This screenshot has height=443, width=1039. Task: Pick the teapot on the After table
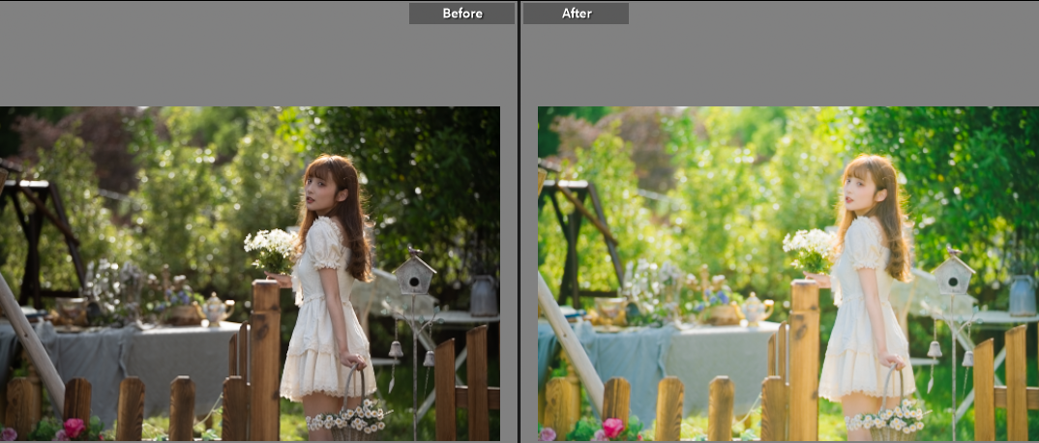tap(755, 310)
